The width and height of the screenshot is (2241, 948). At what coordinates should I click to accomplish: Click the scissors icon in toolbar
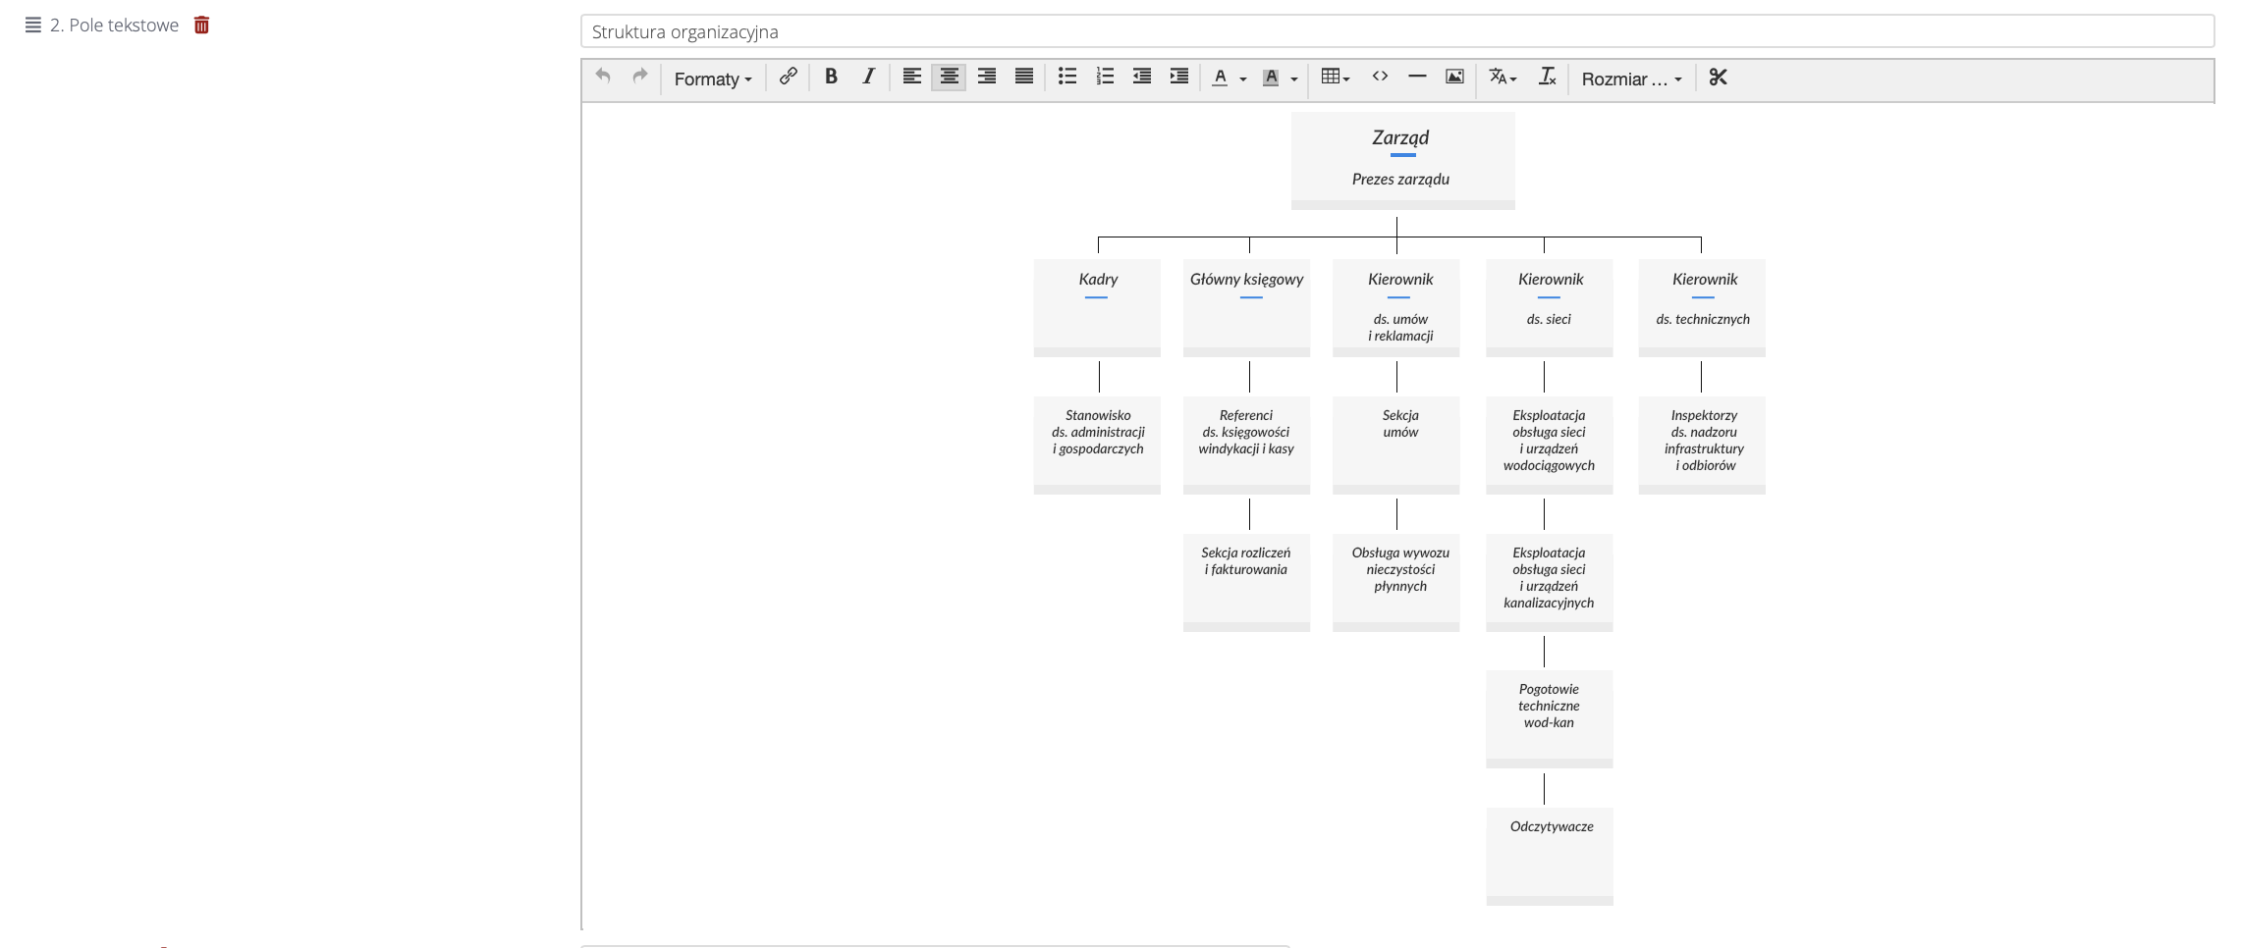1718,78
